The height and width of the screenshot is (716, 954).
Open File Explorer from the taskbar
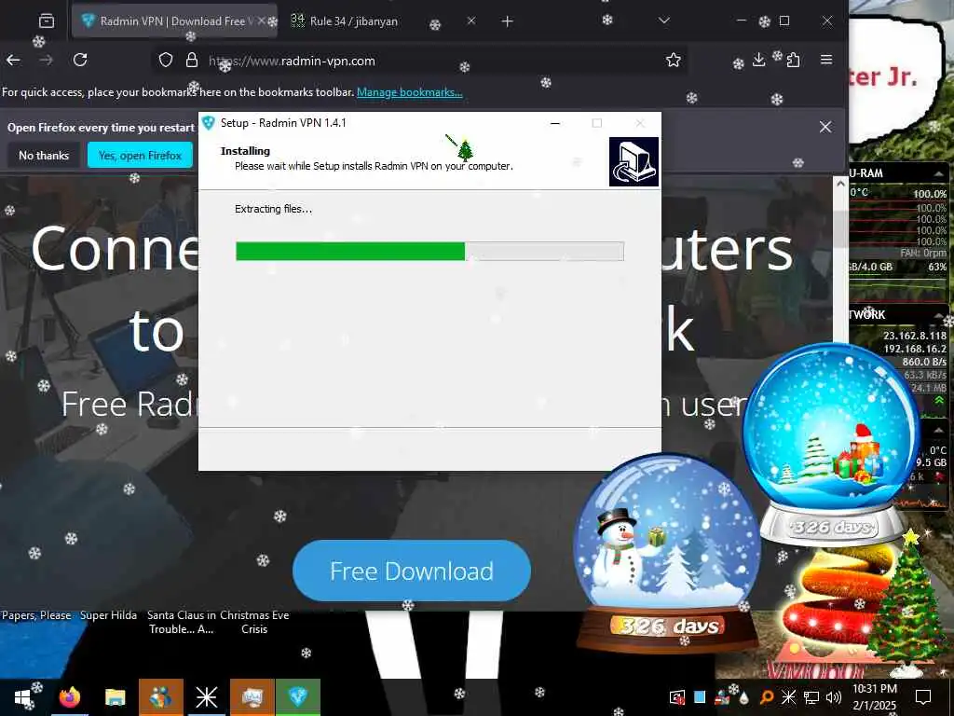(x=115, y=697)
